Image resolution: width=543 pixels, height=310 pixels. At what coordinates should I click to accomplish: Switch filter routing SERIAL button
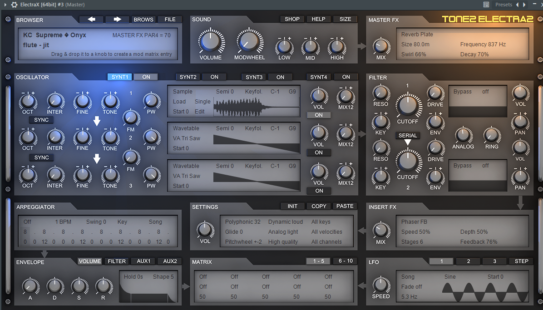pyautogui.click(x=408, y=135)
